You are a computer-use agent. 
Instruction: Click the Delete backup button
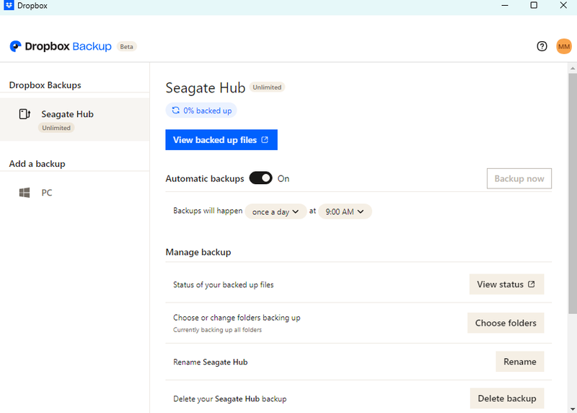click(506, 398)
